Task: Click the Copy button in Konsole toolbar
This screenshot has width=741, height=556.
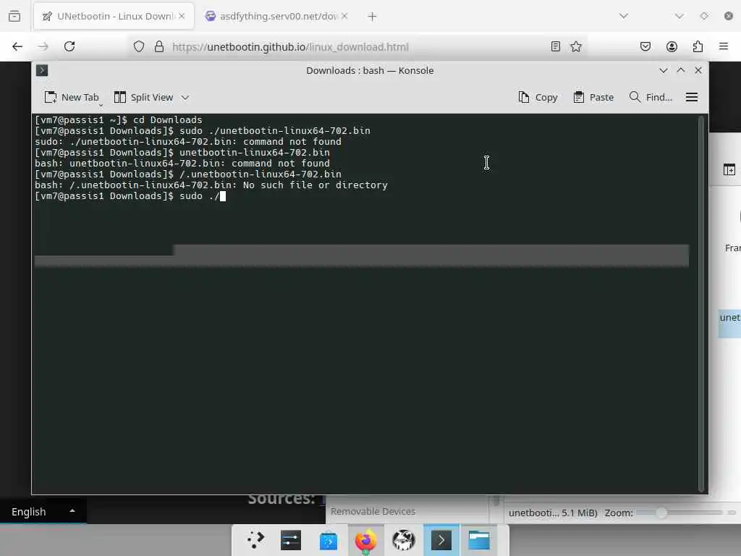Action: pos(538,98)
